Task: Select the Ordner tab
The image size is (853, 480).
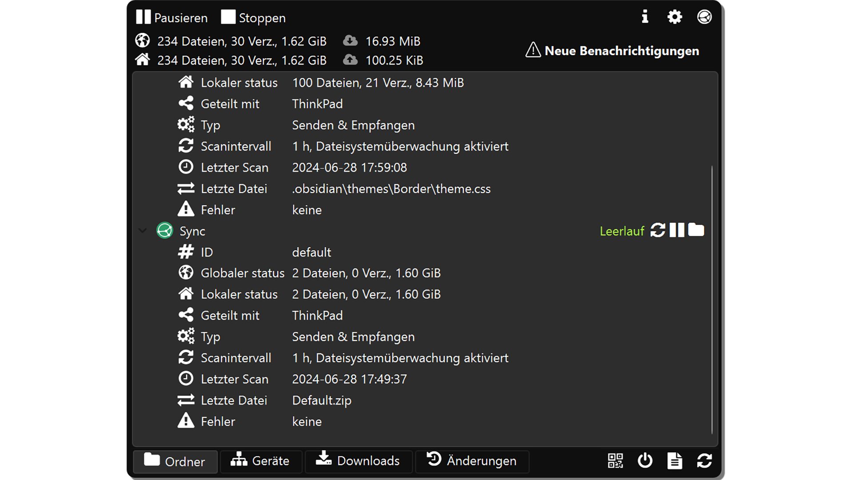Action: coord(175,461)
